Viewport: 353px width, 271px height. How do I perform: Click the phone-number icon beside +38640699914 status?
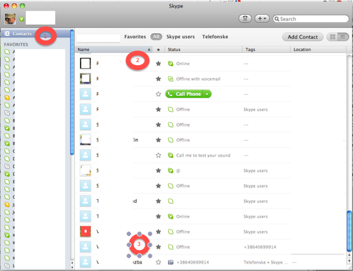tap(170, 262)
